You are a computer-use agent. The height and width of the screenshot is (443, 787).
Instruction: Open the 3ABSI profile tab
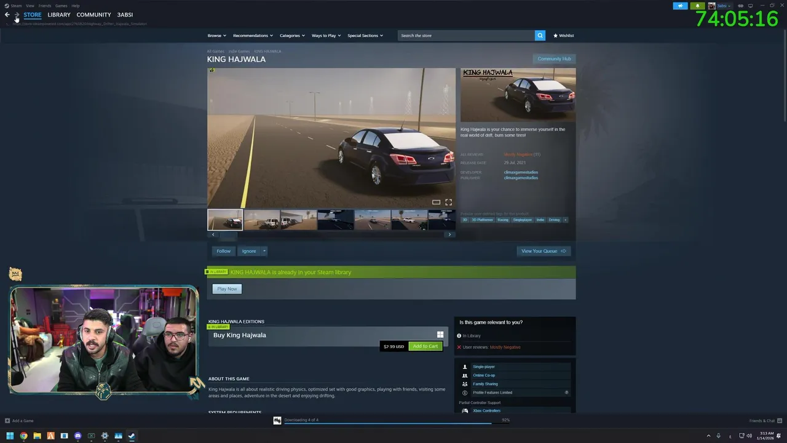[125, 15]
